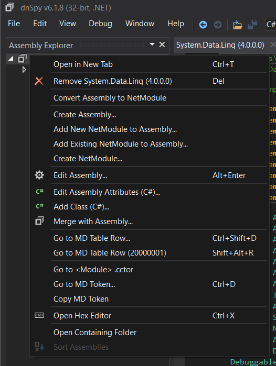
Task: Open the View menu
Action: [x=68, y=24]
